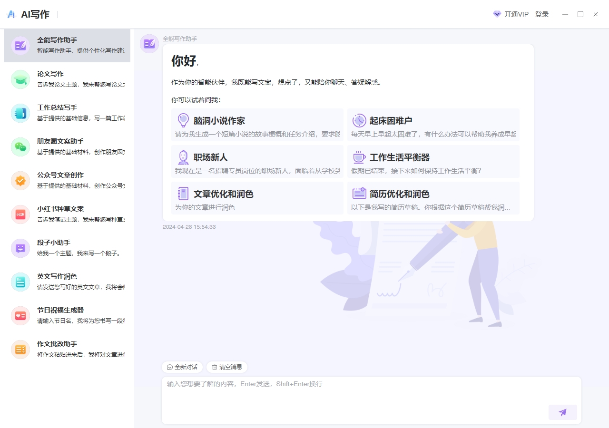
Task: Click the 论文写作 graduation cap icon
Action: click(x=20, y=79)
